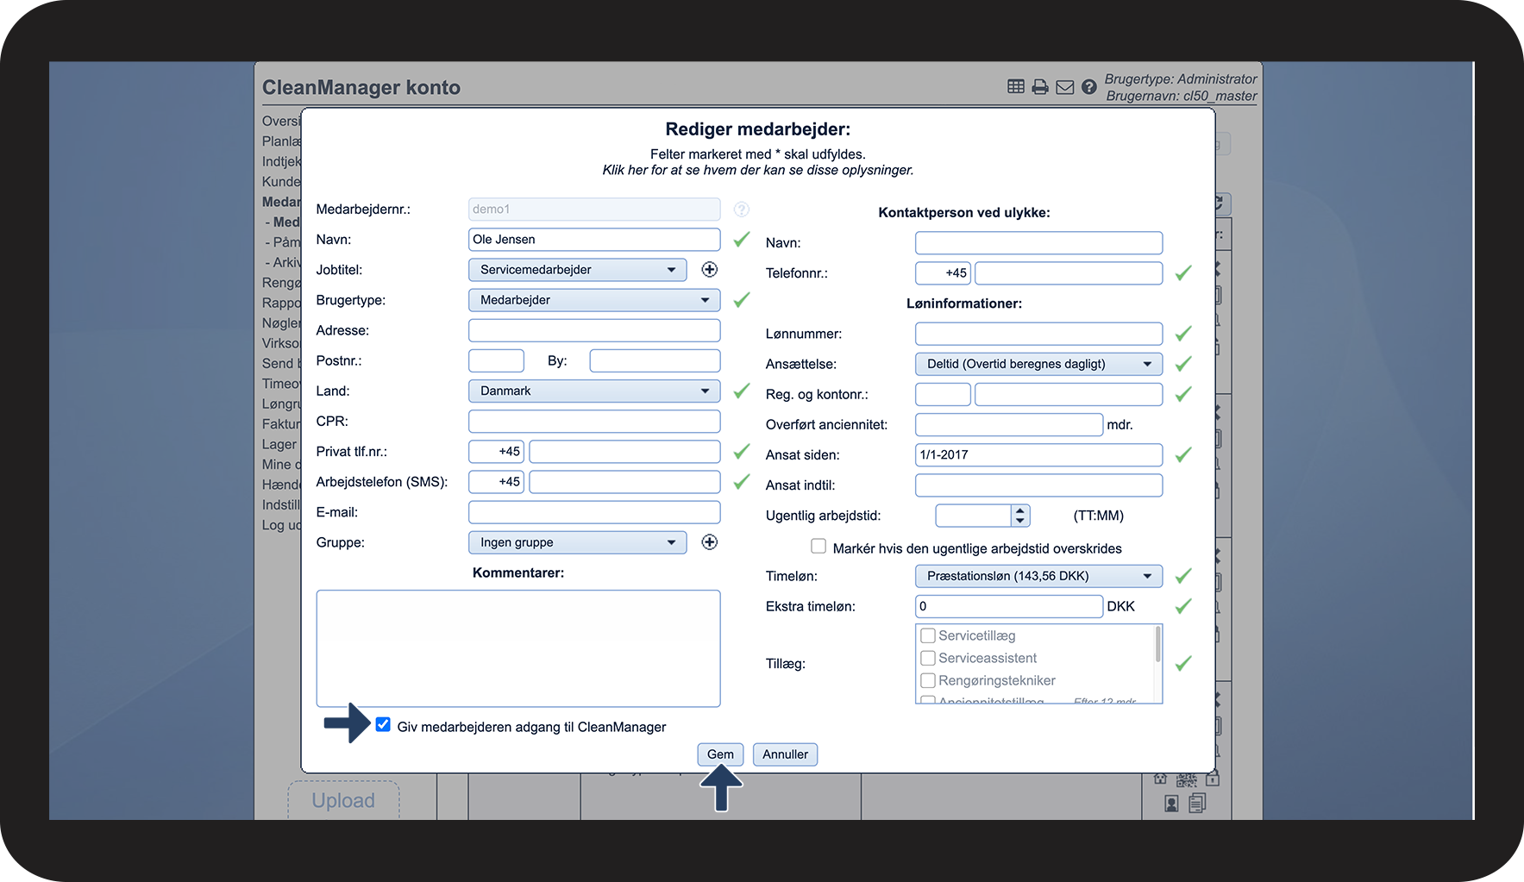Click the help icon beside Medarbejdernr. field
Viewport: 1524px width, 882px height.
(742, 210)
